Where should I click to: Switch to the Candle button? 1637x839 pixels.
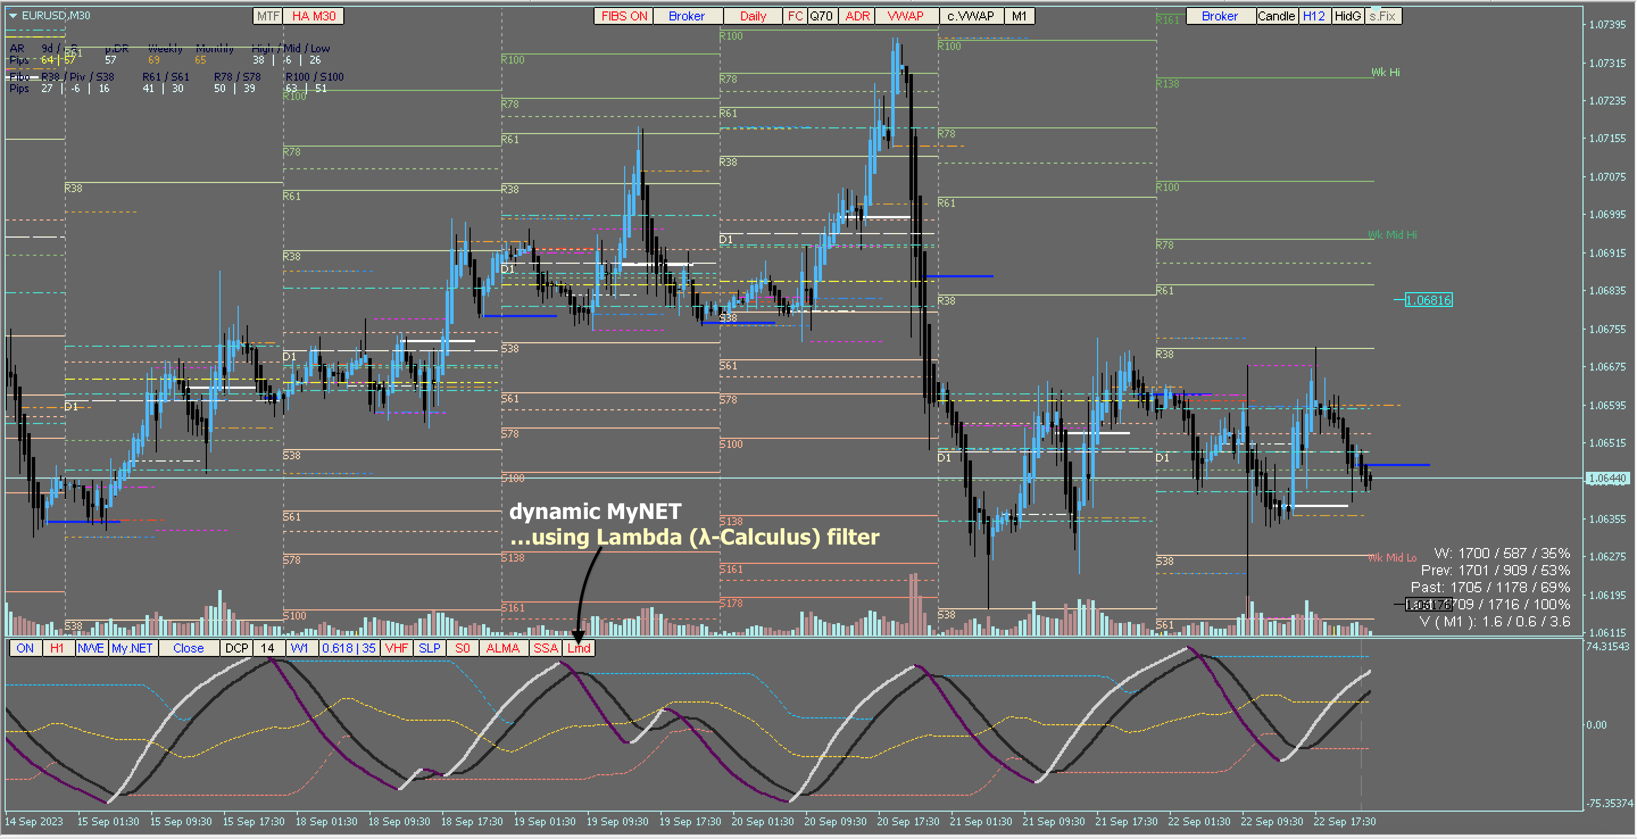click(x=1276, y=16)
